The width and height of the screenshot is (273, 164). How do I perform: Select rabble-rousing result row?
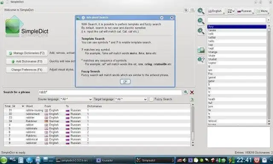97,110
